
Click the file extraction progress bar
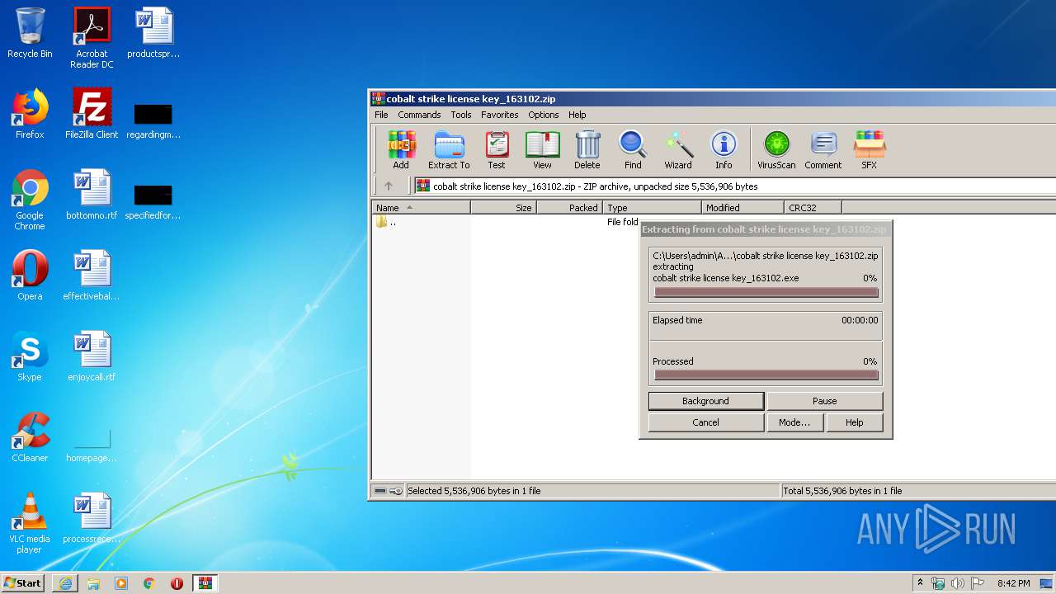click(x=766, y=292)
